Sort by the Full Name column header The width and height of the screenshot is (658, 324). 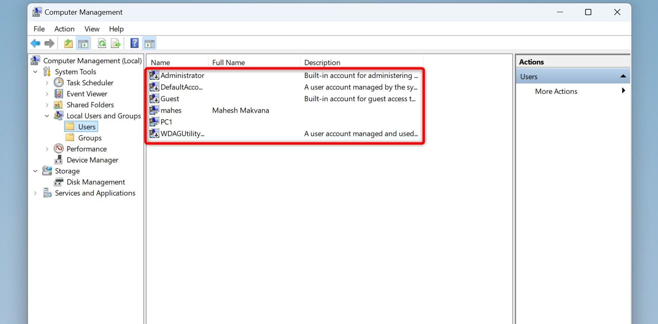(254, 62)
